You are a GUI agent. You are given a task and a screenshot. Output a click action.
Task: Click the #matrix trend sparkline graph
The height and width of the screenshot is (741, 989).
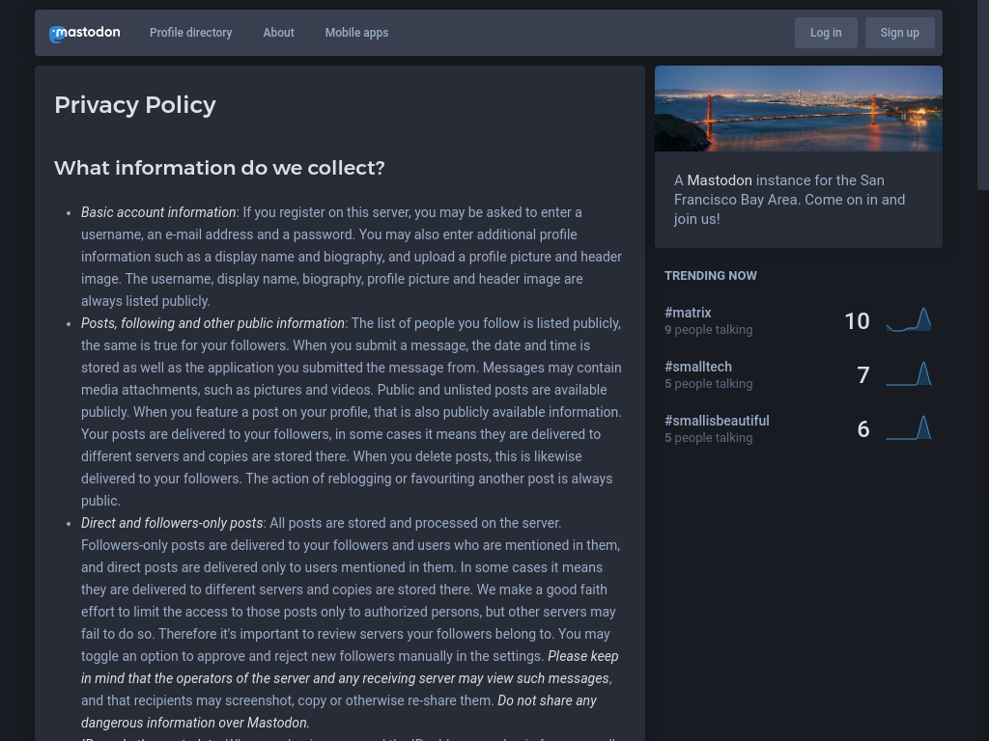click(x=908, y=320)
